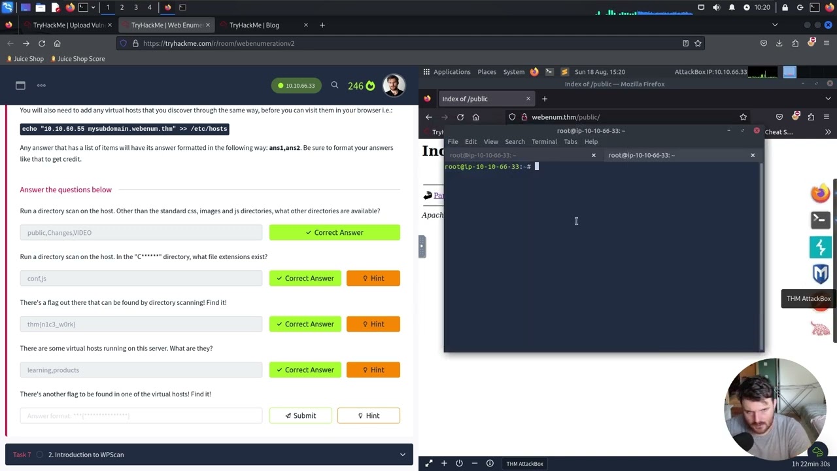Reload the webenum.thm/public page
837x471 pixels.
(460, 117)
